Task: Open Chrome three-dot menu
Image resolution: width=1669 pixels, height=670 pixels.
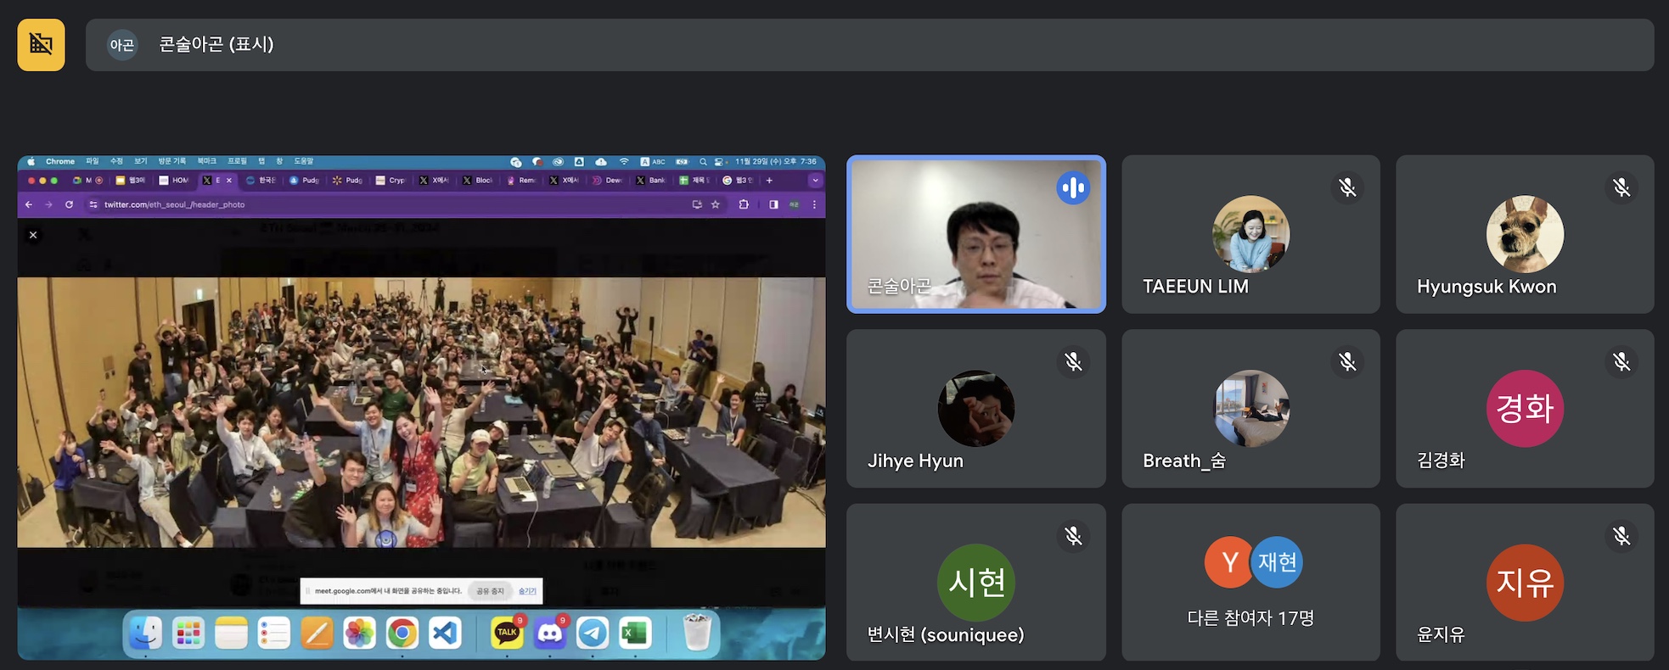Action: (x=814, y=204)
